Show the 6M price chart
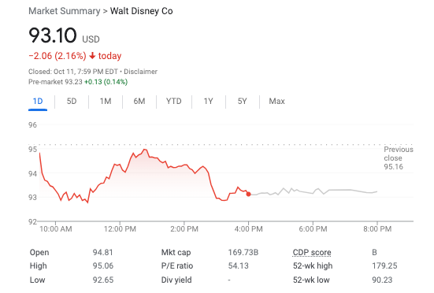Image resolution: width=434 pixels, height=293 pixels. [139, 102]
